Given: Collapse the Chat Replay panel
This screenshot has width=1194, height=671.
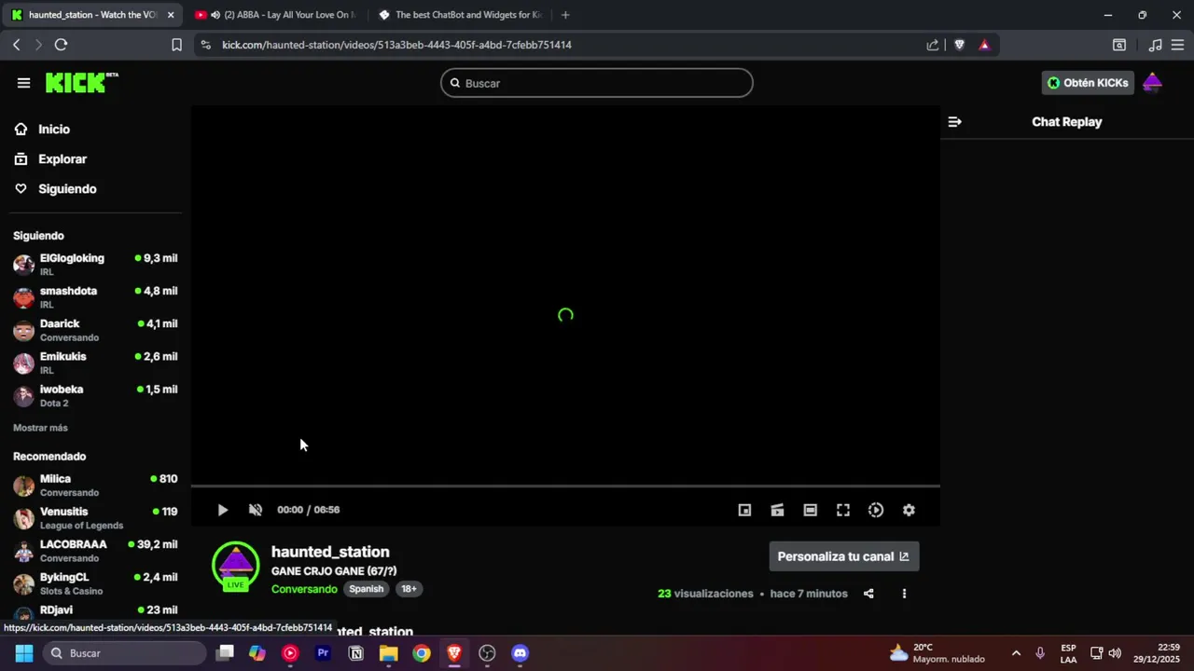Looking at the screenshot, I should click(x=954, y=122).
